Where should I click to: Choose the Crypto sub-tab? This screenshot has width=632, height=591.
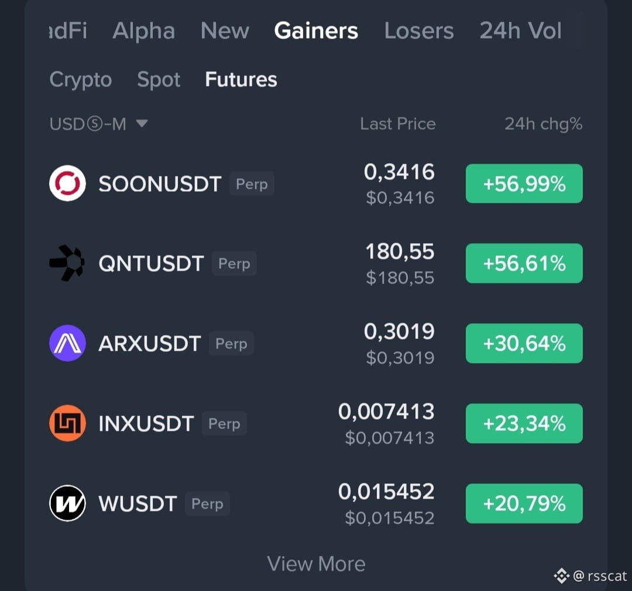tap(81, 80)
